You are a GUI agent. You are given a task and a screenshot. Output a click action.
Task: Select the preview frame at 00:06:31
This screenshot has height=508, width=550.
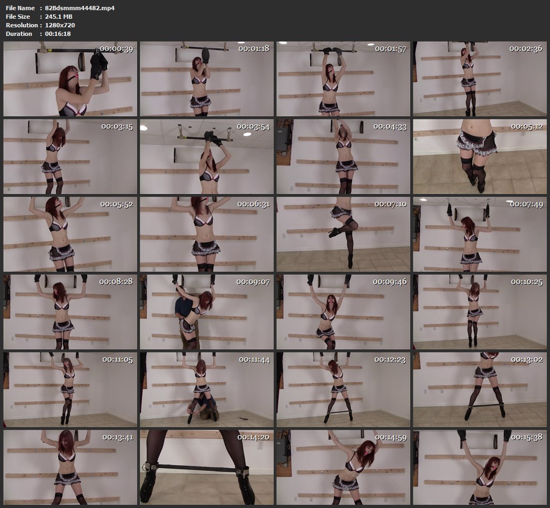click(x=207, y=234)
